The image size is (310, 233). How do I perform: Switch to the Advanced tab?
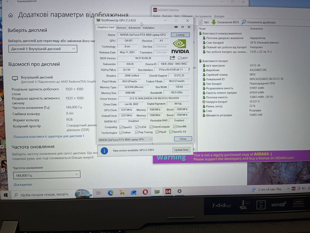[x=134, y=28]
